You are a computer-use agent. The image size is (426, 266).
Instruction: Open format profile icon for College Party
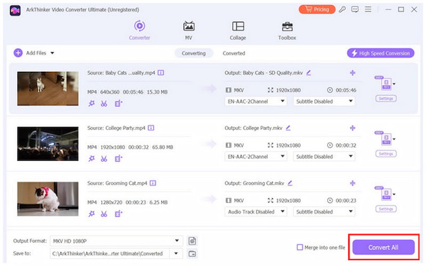(385, 139)
